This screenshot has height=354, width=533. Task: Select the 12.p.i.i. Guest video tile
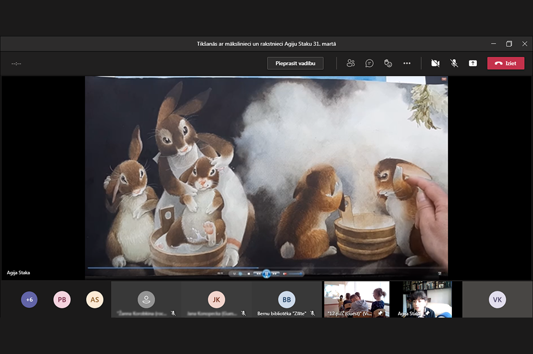(x=357, y=299)
